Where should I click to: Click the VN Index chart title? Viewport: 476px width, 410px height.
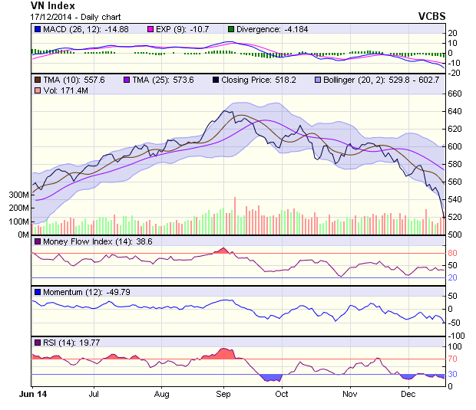pos(53,5)
